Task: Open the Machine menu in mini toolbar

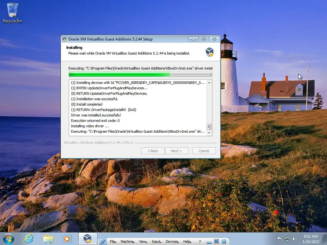Action: pyautogui.click(x=127, y=241)
